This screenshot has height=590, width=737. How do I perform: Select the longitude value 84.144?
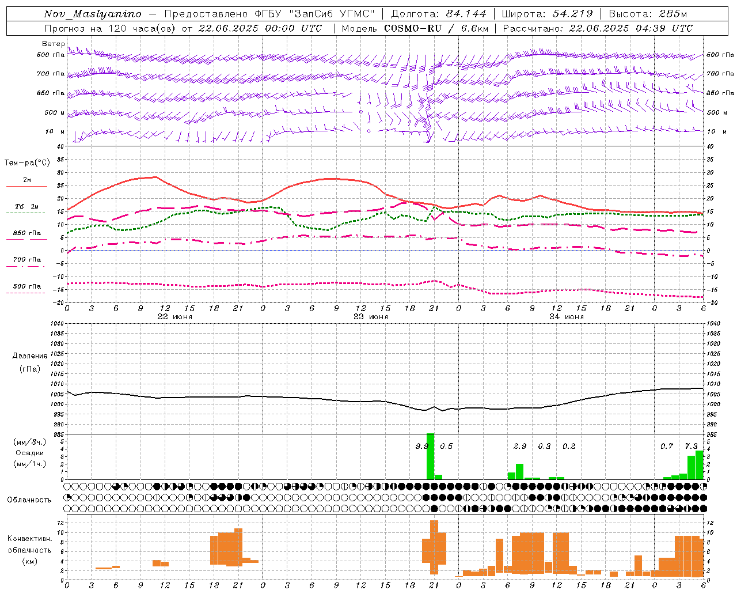[x=466, y=14]
